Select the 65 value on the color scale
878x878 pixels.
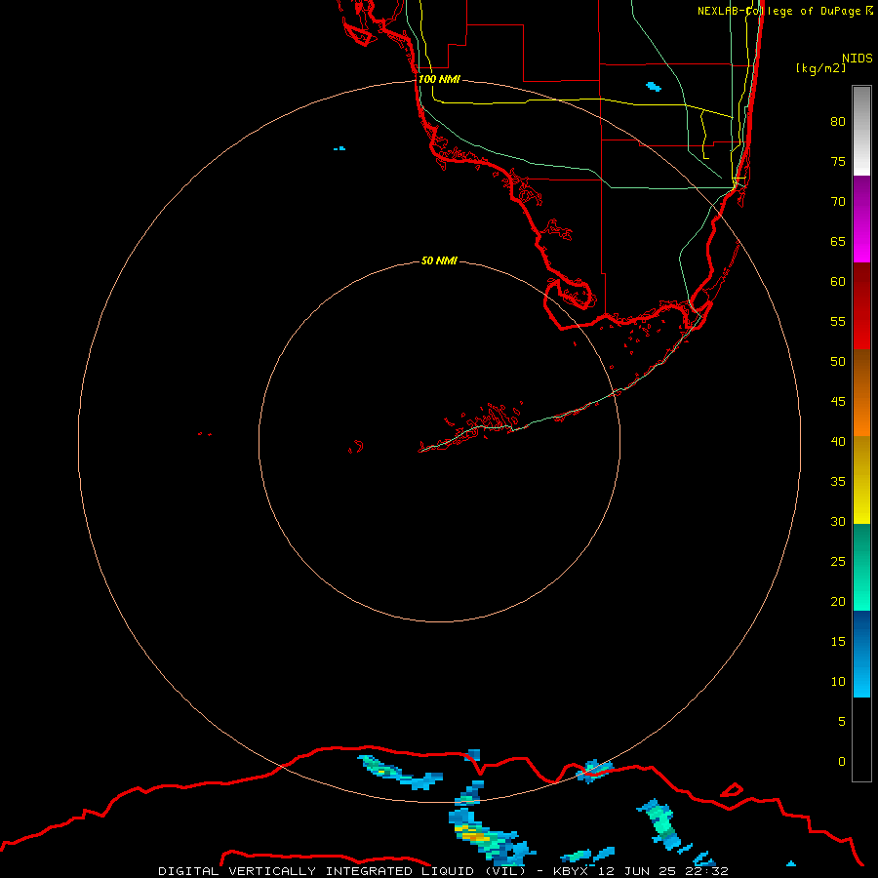pyautogui.click(x=838, y=241)
